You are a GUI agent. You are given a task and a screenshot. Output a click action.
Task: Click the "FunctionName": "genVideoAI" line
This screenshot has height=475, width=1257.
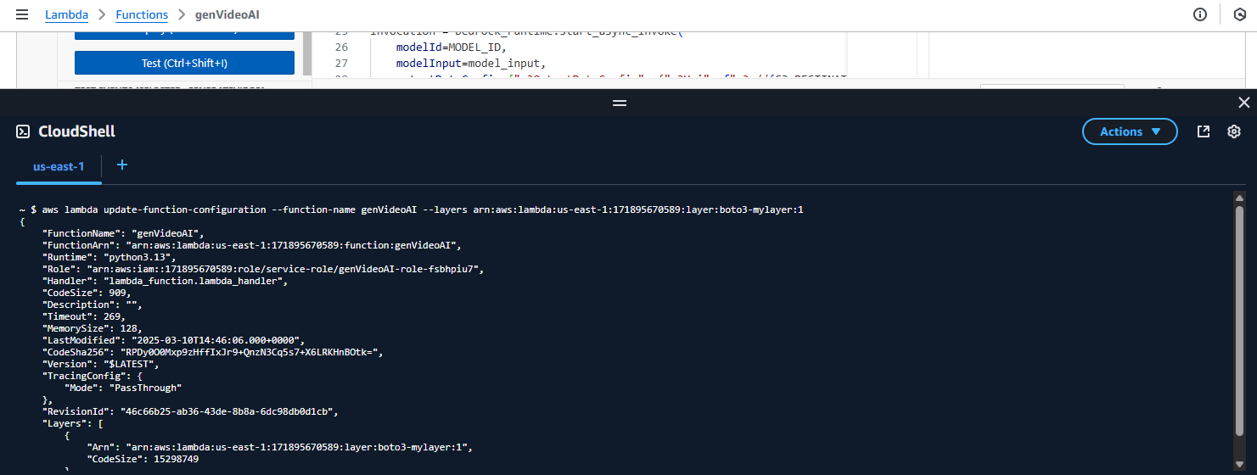[124, 233]
